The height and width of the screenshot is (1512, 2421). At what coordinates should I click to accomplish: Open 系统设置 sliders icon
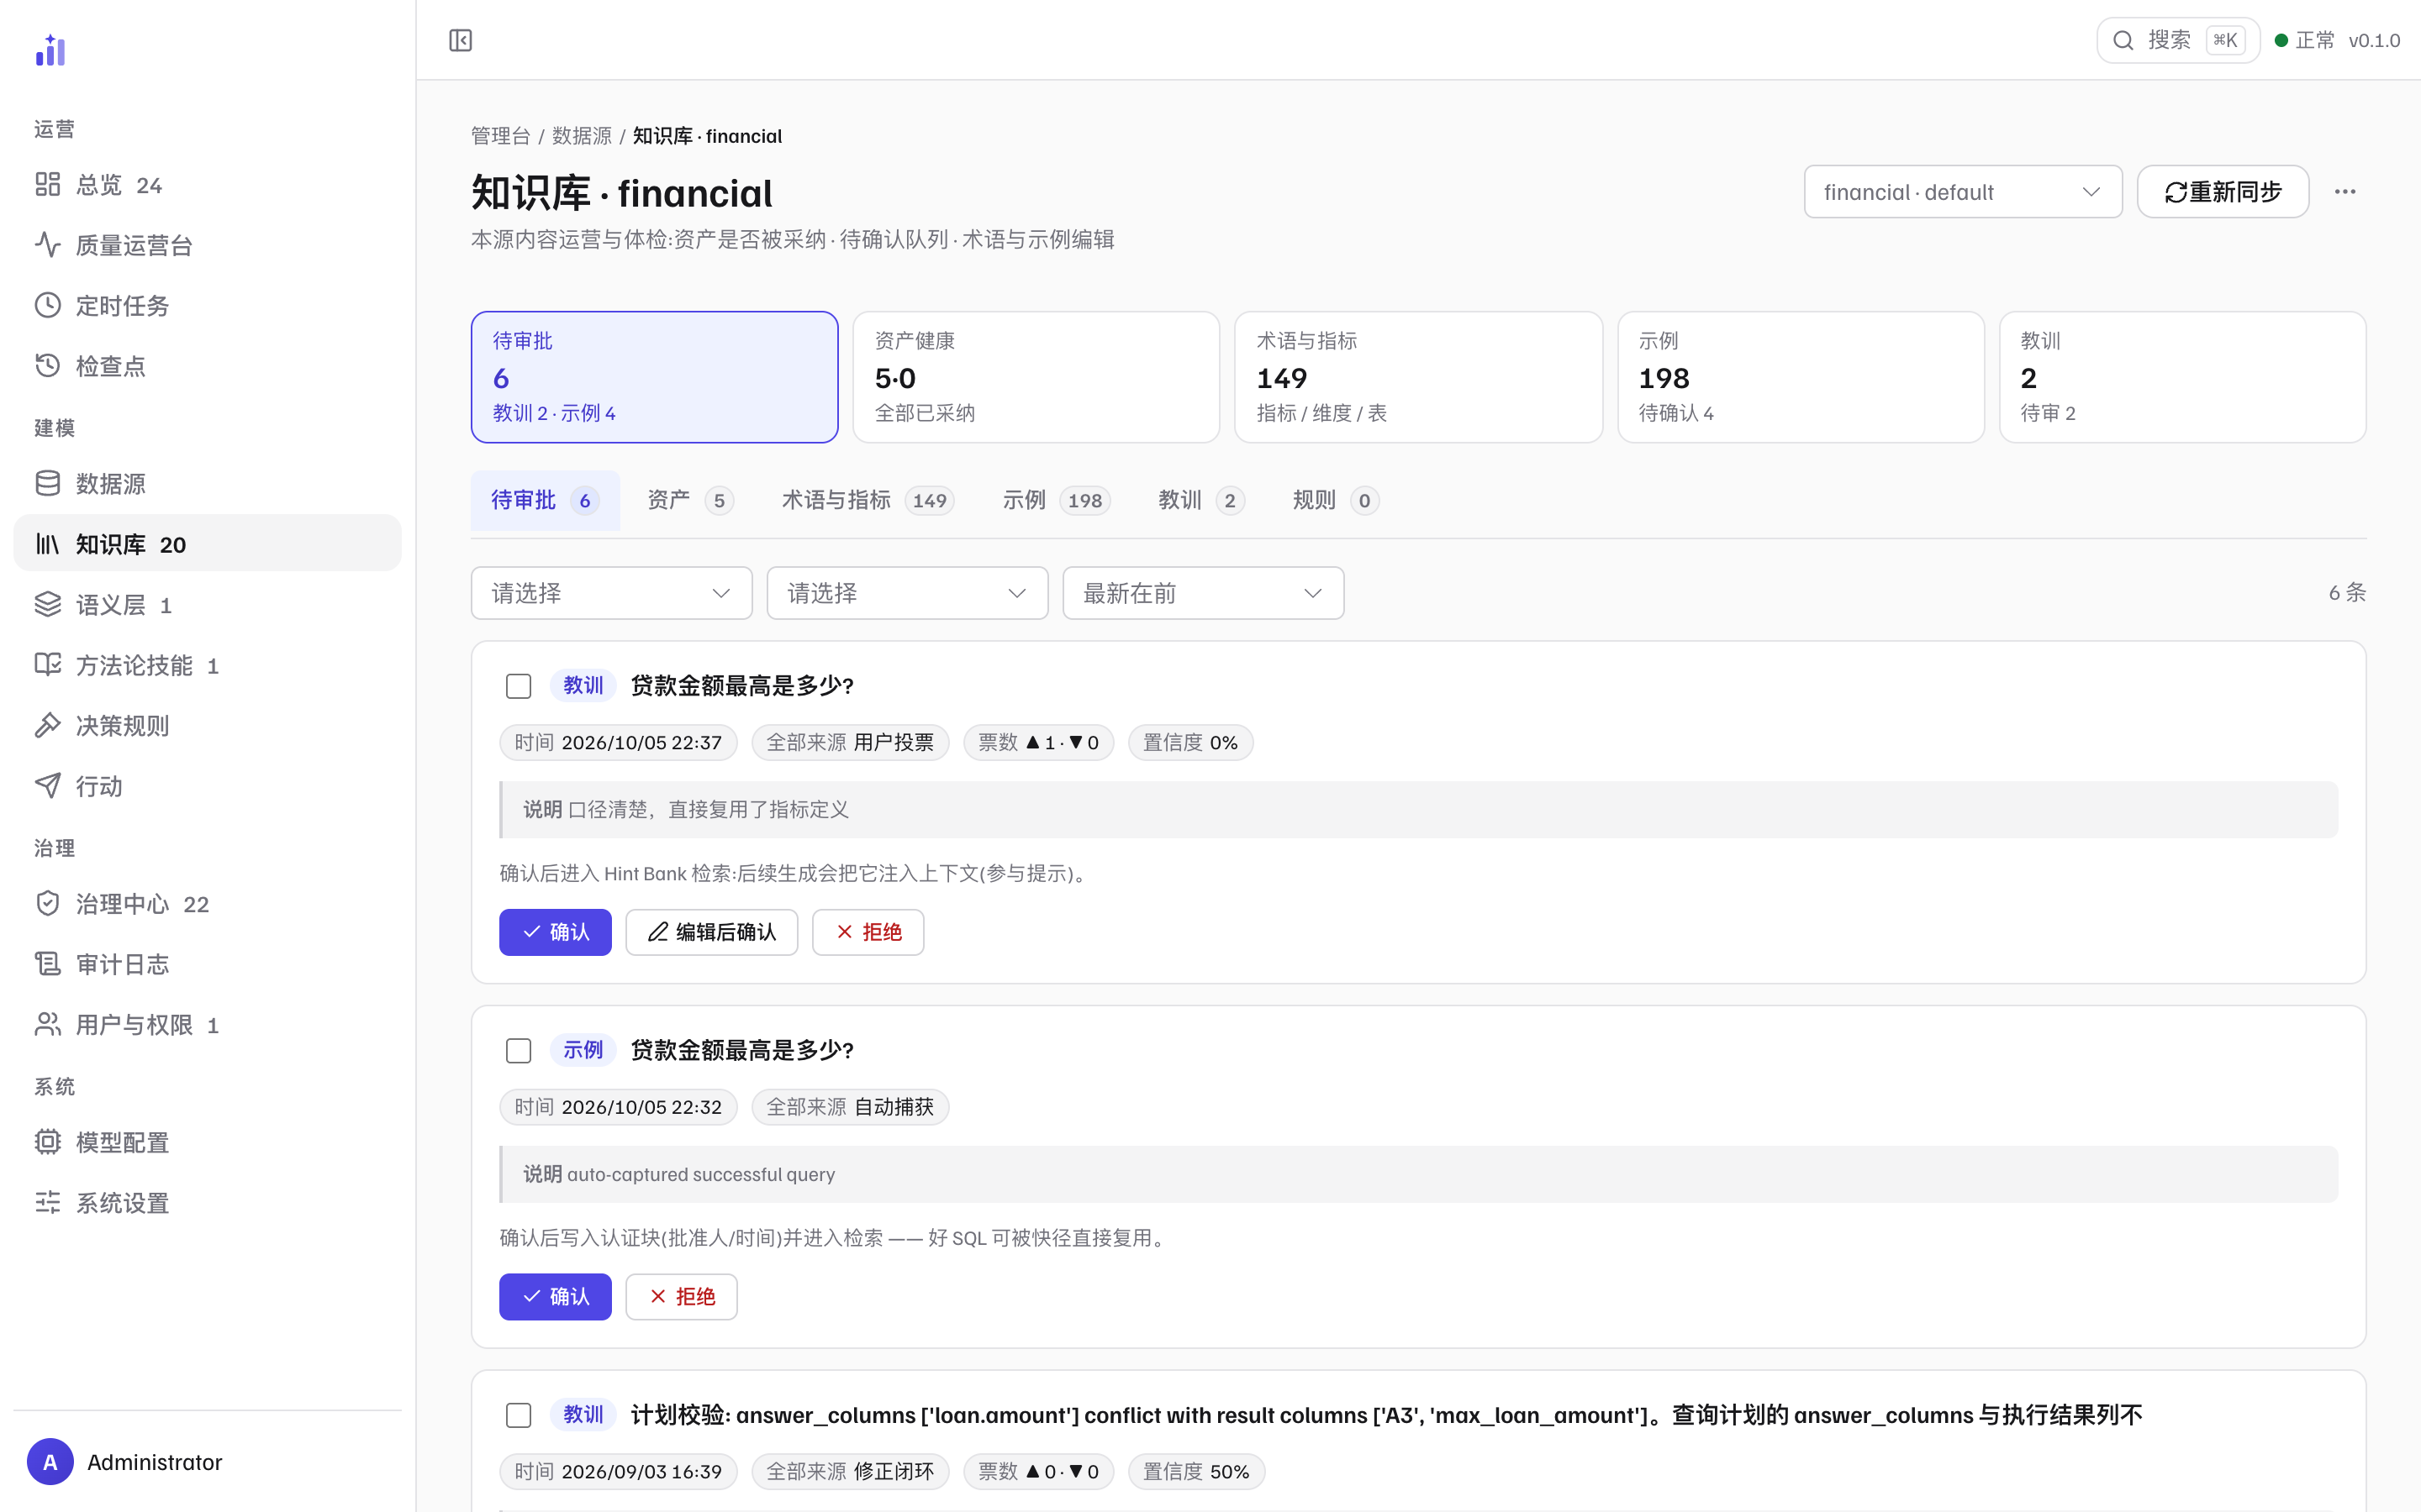click(x=48, y=1202)
